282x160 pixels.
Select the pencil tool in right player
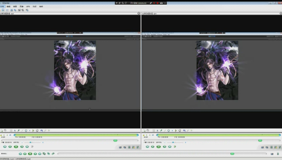pos(161,131)
